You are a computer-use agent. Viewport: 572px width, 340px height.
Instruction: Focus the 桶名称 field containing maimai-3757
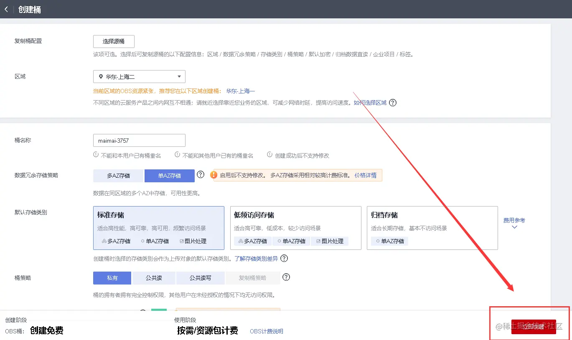pyautogui.click(x=139, y=141)
